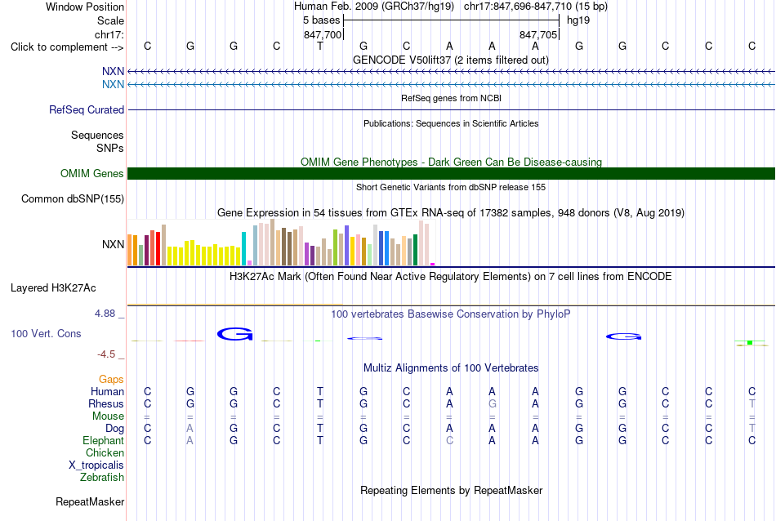Click the X_tropicalis species label

pyautogui.click(x=96, y=465)
